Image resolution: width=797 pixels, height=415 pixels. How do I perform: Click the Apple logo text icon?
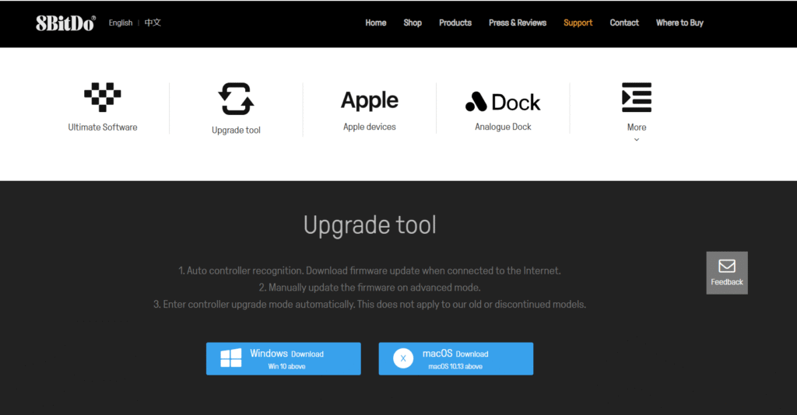click(370, 100)
